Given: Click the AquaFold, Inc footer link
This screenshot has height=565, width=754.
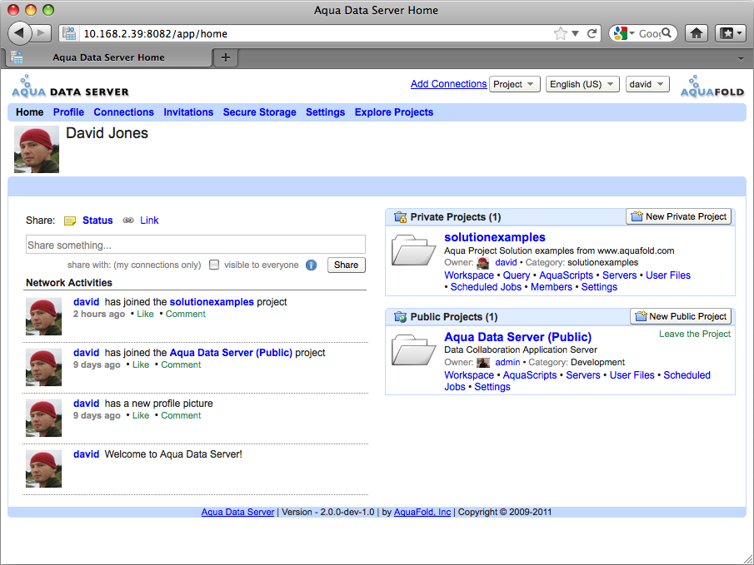Looking at the screenshot, I should [422, 512].
